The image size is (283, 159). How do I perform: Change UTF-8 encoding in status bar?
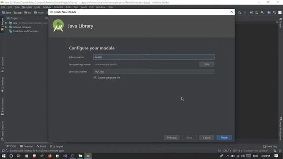click(x=237, y=151)
